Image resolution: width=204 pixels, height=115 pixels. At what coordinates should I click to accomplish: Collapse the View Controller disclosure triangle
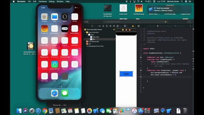[x=85, y=32]
